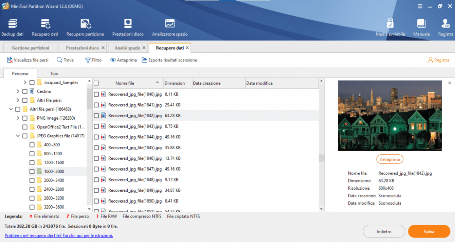Click tree panel scrollbar thumb
The width and height of the screenshot is (455, 242).
point(90,99)
